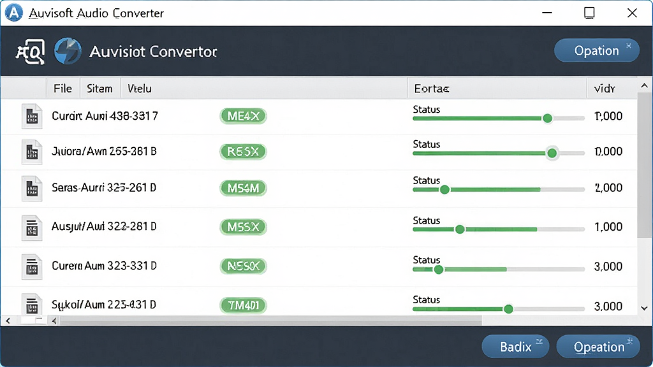Click the ME4X format badge
Viewport: 653px width, 367px height.
click(243, 116)
